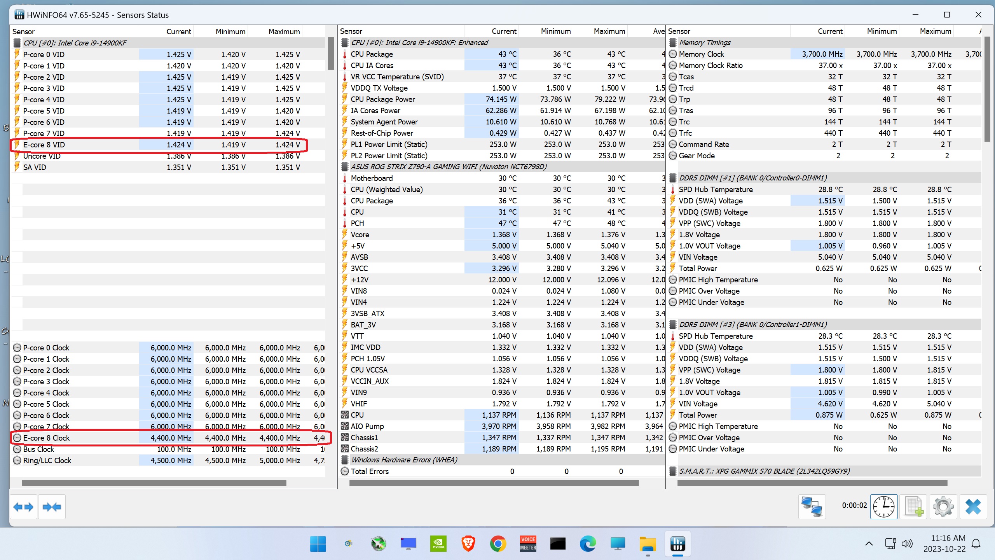
Task: Click the expand panels arrows button
Action: [23, 507]
